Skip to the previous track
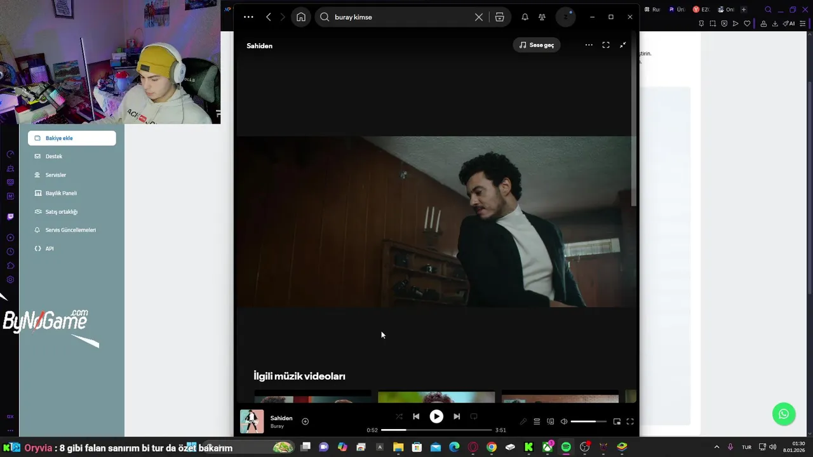This screenshot has width=813, height=457. click(416, 416)
